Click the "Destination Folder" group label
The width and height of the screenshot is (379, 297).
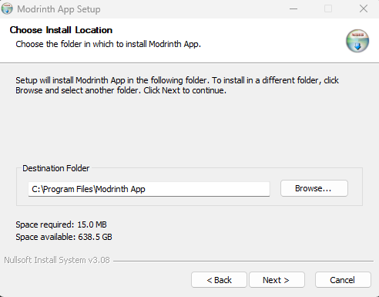tap(56, 168)
